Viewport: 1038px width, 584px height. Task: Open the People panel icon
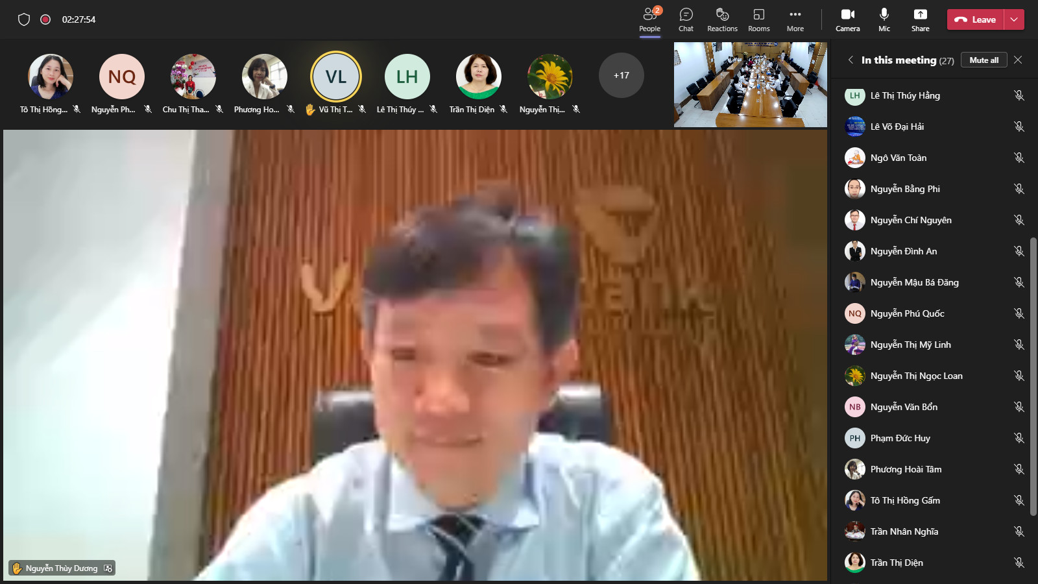pyautogui.click(x=649, y=15)
